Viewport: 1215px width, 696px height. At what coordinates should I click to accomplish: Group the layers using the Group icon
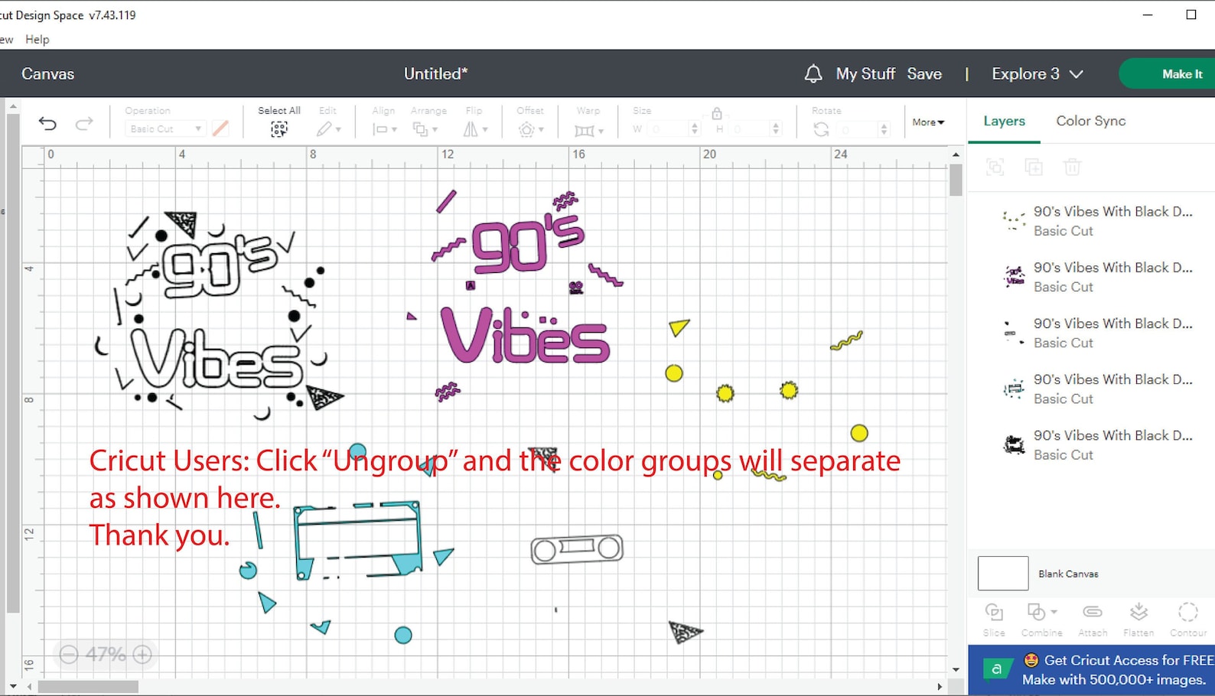coord(995,167)
